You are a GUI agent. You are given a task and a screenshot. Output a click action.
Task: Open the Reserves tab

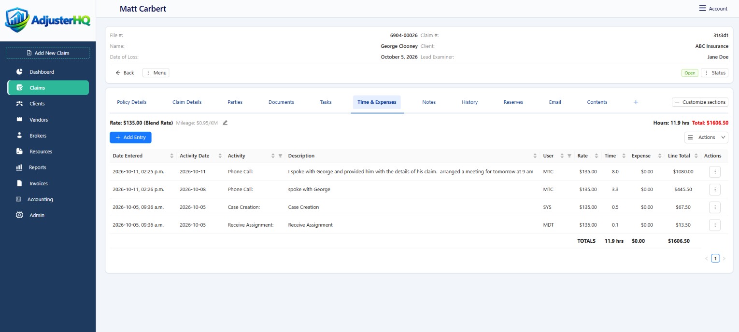tap(513, 102)
